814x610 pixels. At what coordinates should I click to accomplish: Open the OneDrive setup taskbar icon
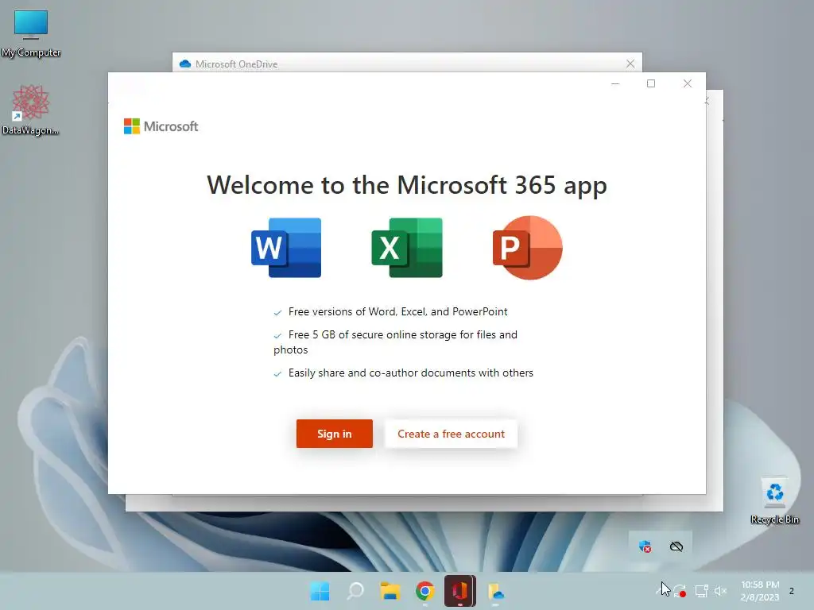[496, 591]
